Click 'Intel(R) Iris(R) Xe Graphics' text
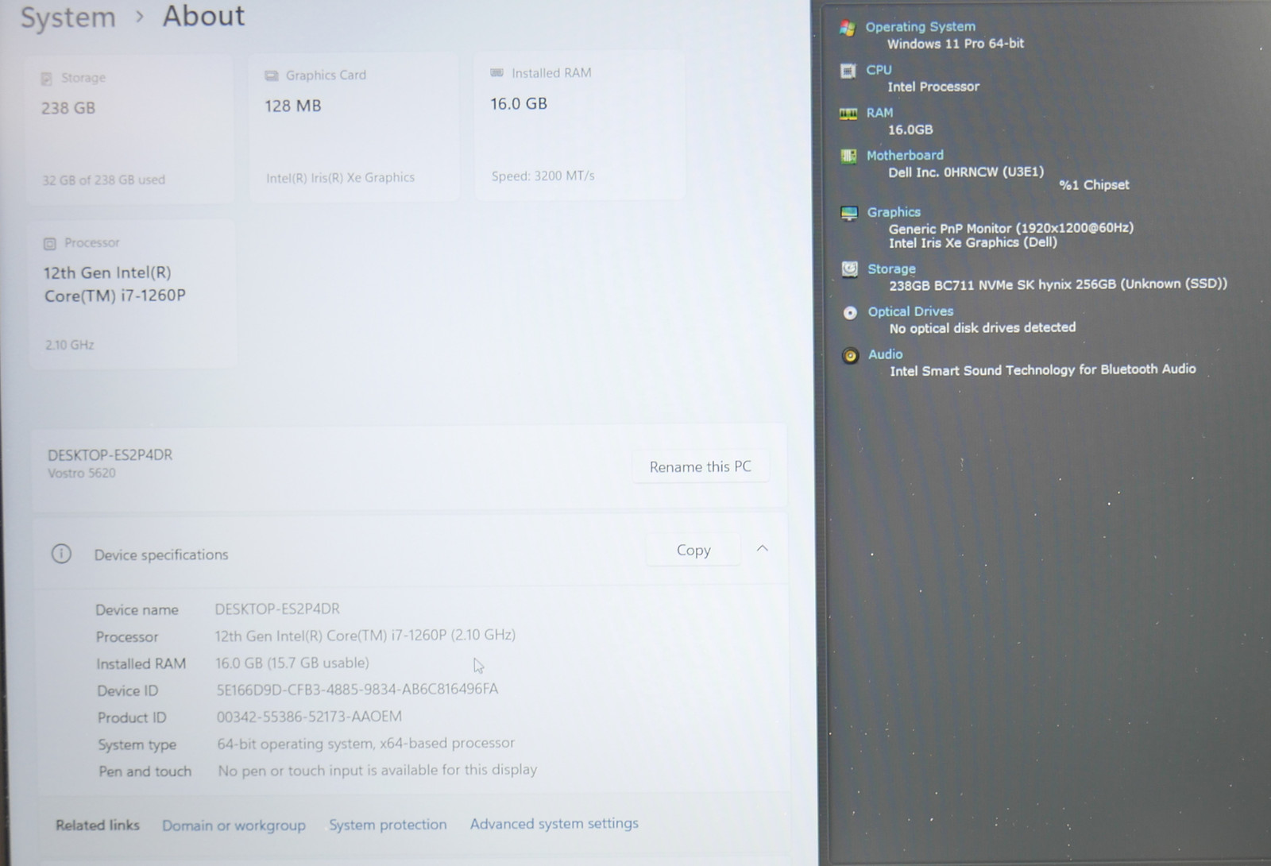 point(340,178)
